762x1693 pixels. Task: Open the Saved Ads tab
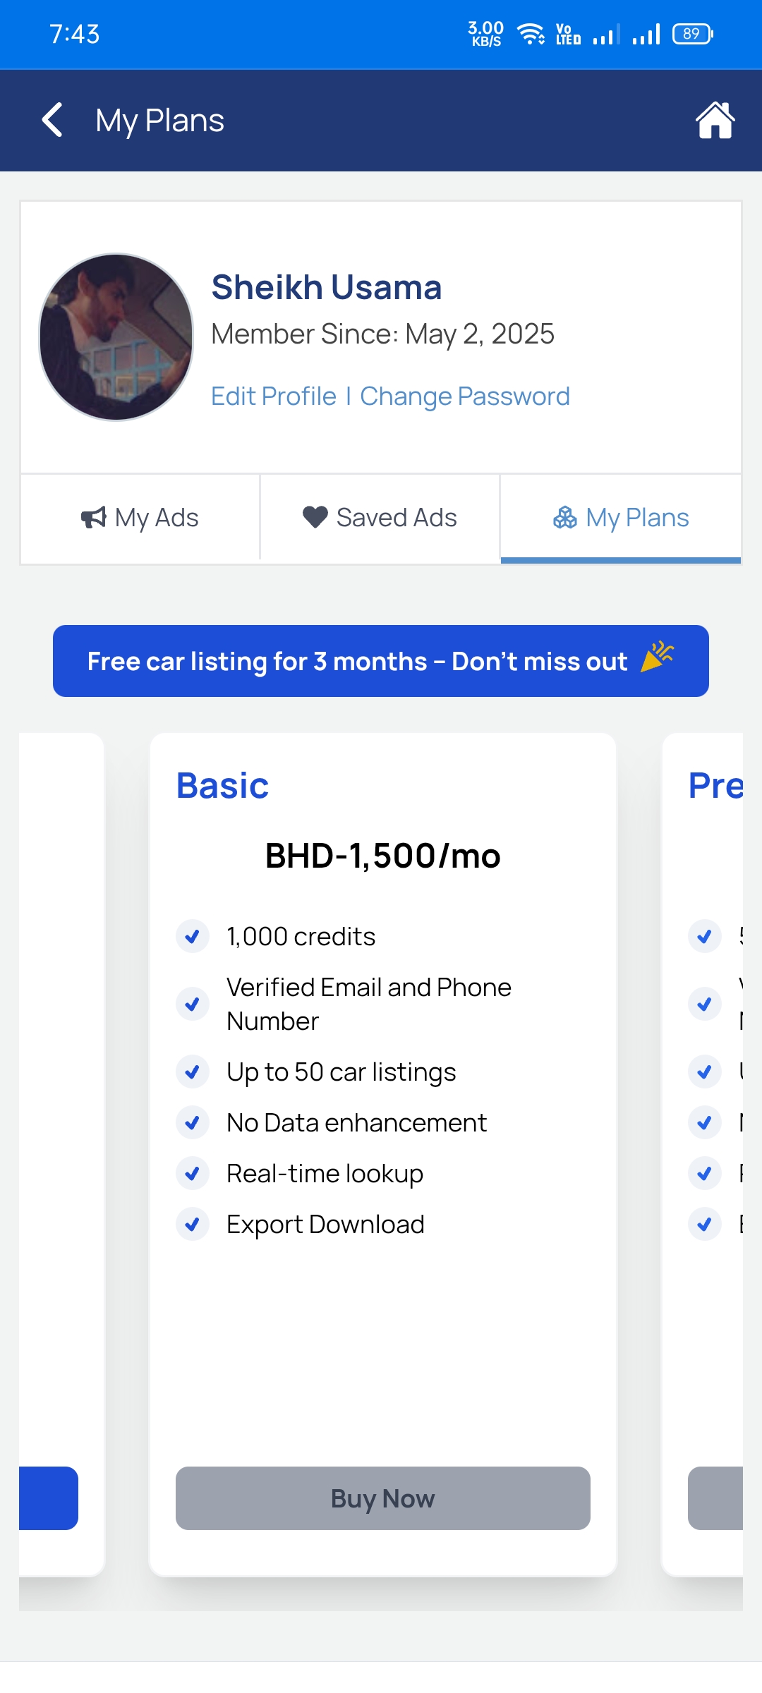pyautogui.click(x=380, y=518)
